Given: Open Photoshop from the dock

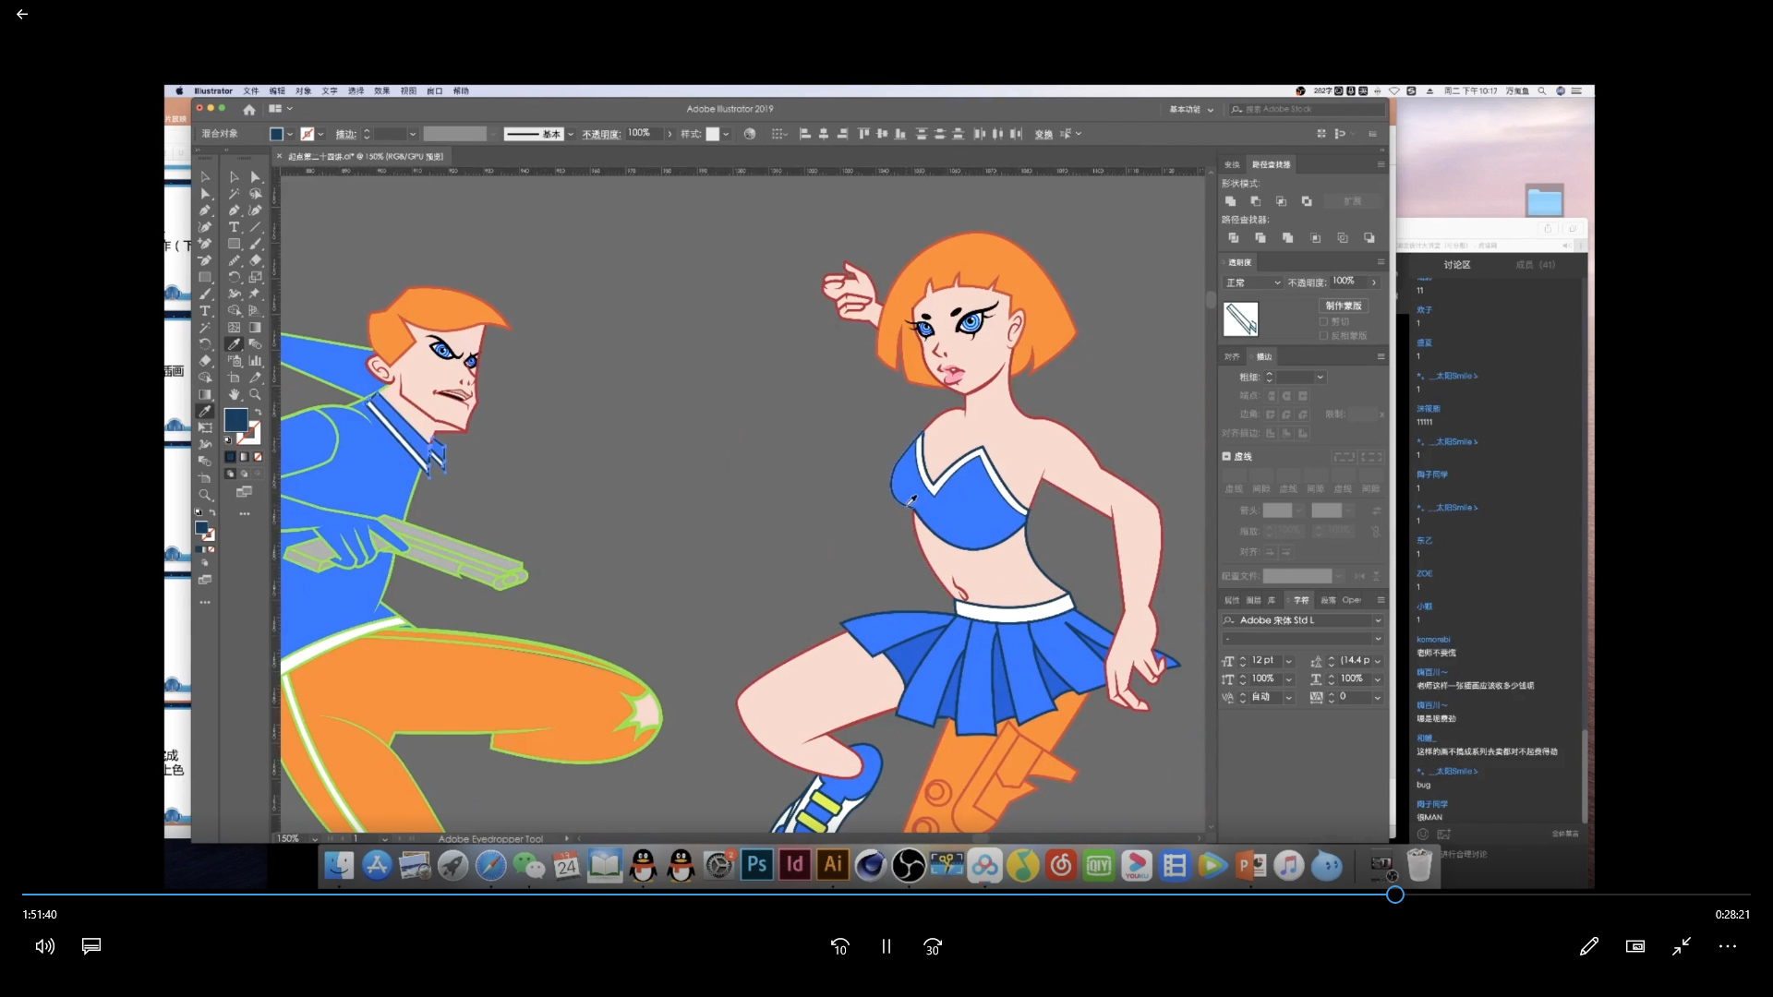Looking at the screenshot, I should [x=756, y=865].
